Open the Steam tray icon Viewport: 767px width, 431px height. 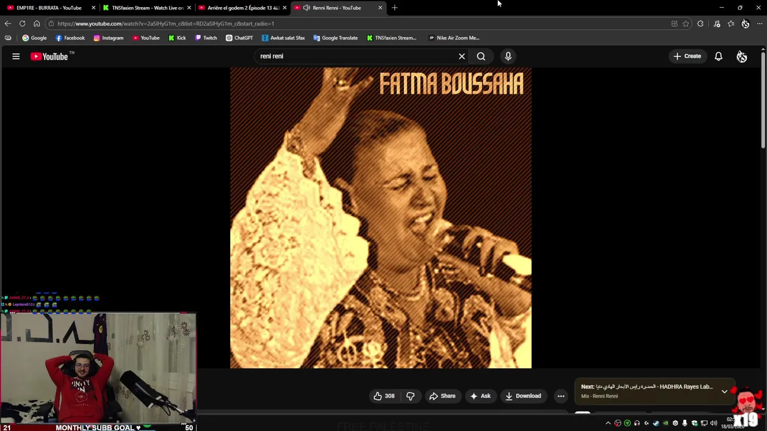pyautogui.click(x=656, y=423)
